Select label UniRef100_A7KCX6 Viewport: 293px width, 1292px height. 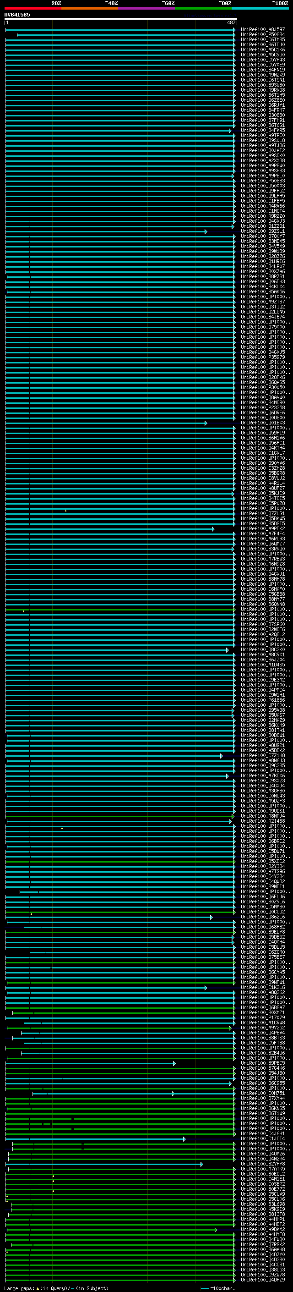(x=263, y=776)
